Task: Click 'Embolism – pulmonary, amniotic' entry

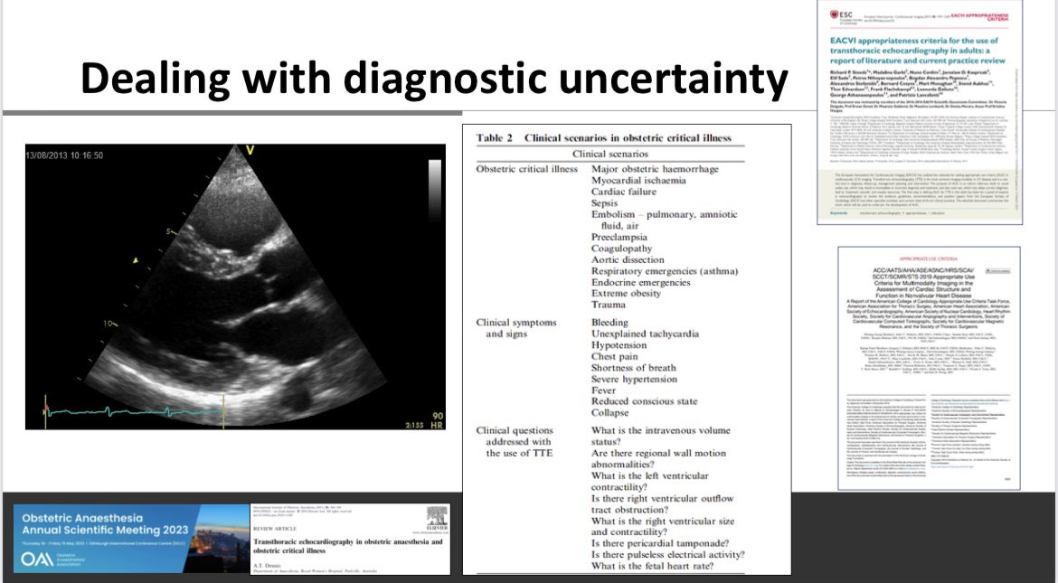Action: pyautogui.click(x=665, y=214)
